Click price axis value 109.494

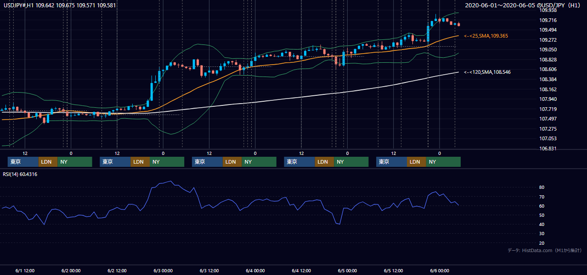click(548, 30)
